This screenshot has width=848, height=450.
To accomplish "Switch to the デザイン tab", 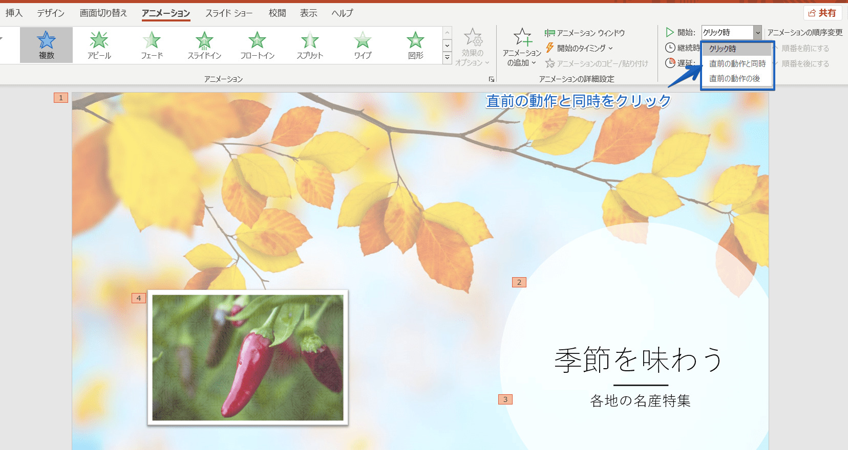I will (50, 13).
